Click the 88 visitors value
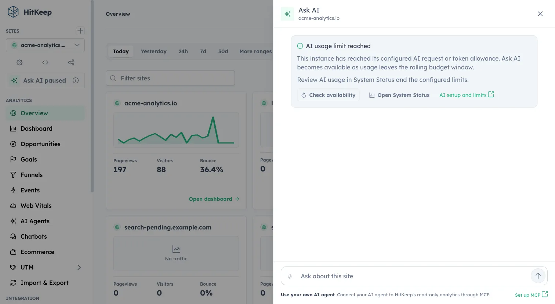This screenshot has width=555, height=304. (161, 170)
